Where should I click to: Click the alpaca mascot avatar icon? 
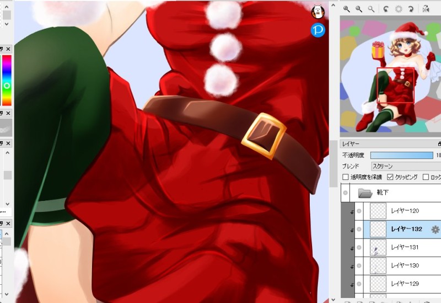coord(318,12)
